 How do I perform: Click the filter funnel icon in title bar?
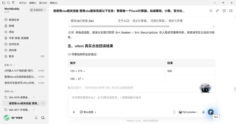13,3
